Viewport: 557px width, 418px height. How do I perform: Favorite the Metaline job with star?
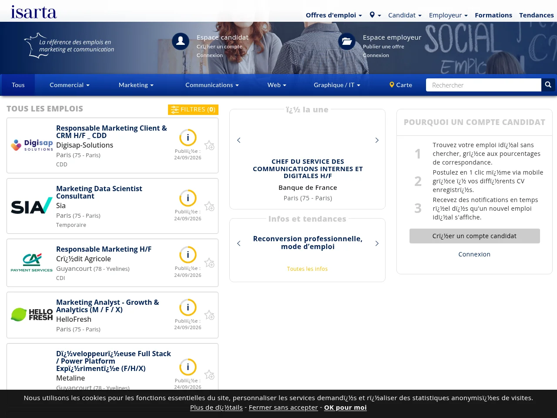click(x=209, y=374)
